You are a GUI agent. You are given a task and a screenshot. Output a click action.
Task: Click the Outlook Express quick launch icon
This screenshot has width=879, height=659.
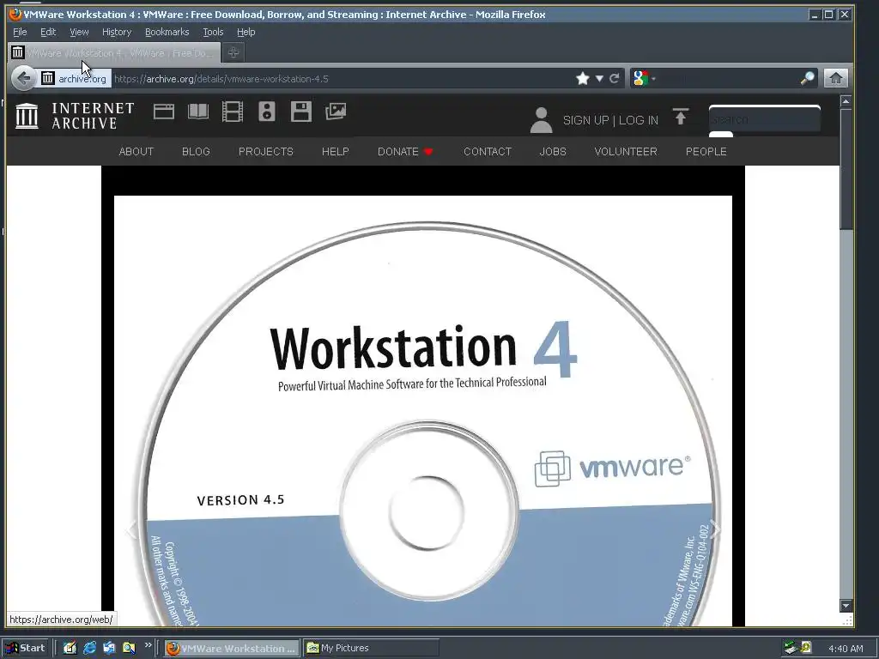click(109, 648)
